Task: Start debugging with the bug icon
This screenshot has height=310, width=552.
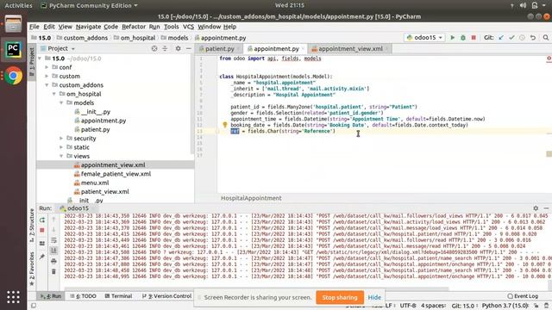Action: (x=463, y=38)
